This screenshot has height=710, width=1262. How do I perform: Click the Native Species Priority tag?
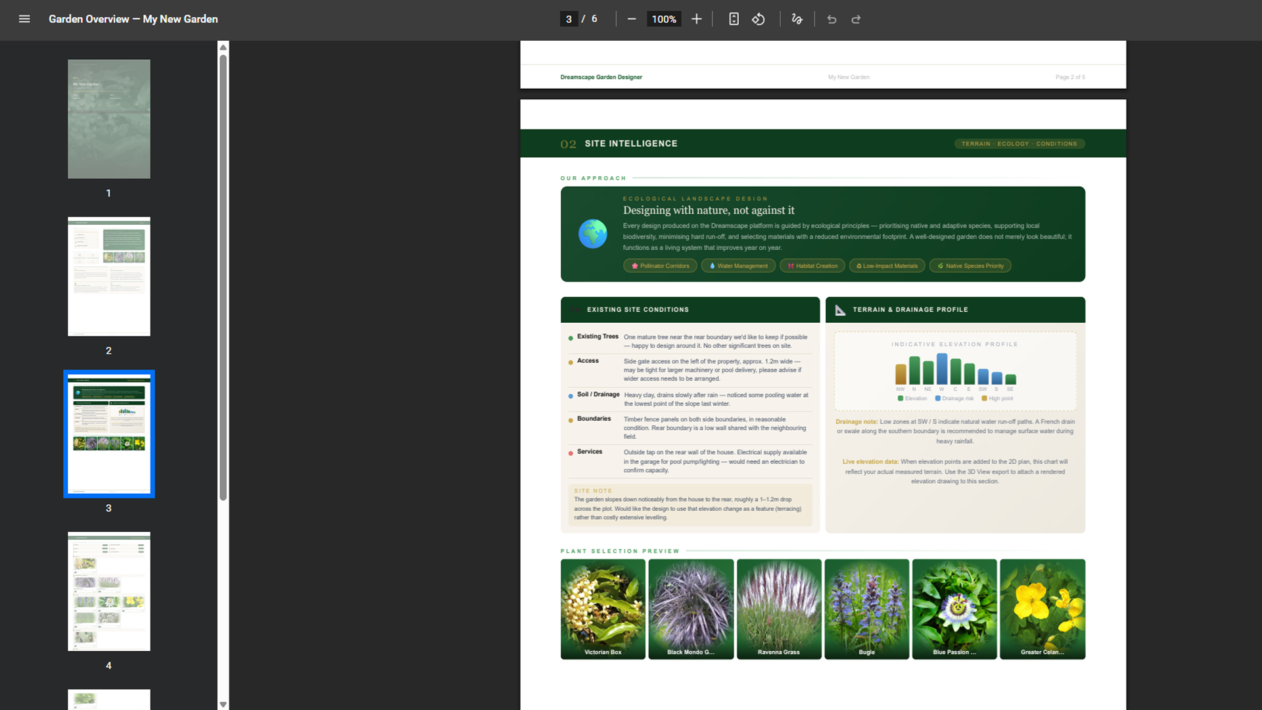click(x=970, y=266)
